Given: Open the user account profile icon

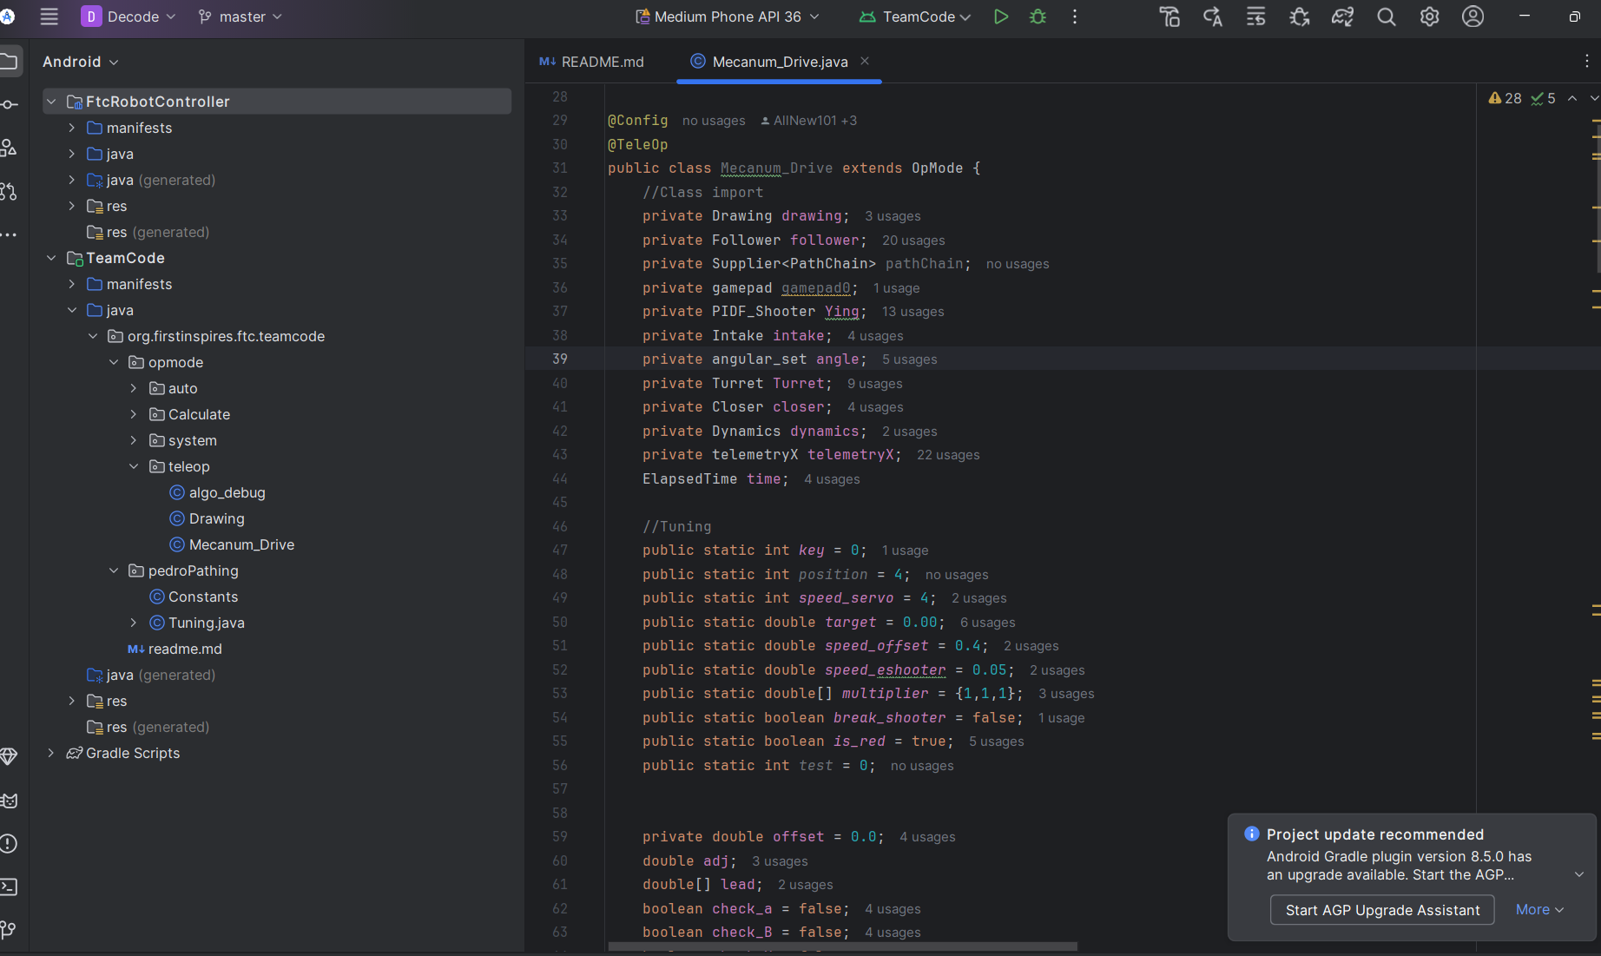Looking at the screenshot, I should coord(1473,16).
